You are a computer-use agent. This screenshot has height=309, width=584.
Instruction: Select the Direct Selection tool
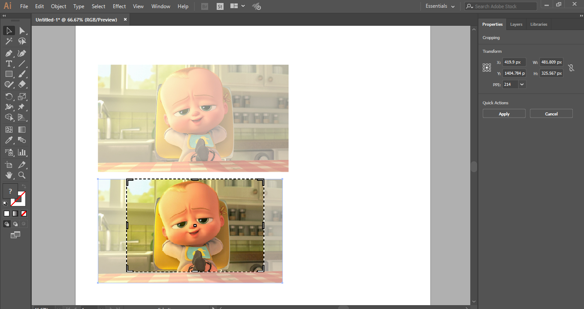[x=22, y=30]
